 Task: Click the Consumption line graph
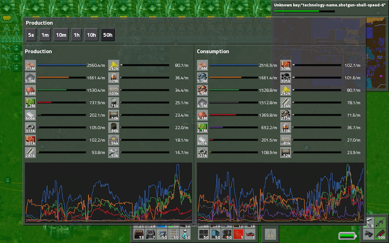click(x=280, y=192)
